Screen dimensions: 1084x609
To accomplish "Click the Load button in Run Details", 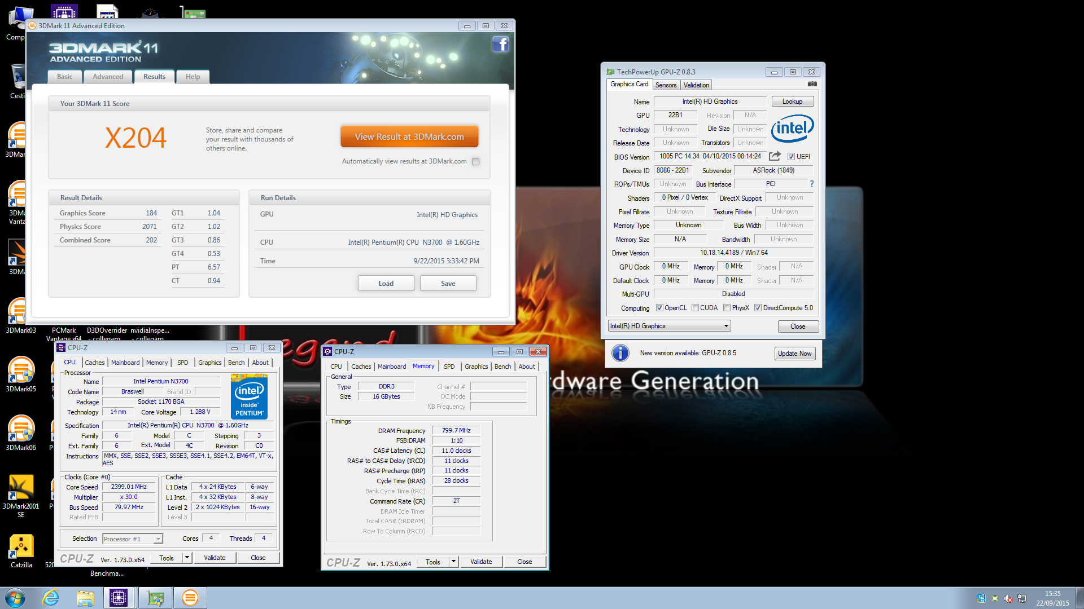I will (386, 283).
